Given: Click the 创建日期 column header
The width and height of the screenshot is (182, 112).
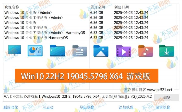Looking at the screenshot, I should (121, 7).
